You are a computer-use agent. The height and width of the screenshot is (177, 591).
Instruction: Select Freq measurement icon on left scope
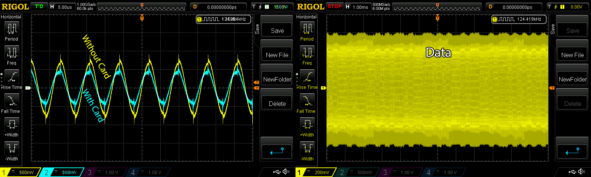[x=12, y=53]
